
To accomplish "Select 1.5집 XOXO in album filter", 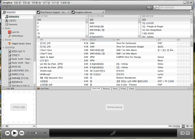I will (166, 34).
